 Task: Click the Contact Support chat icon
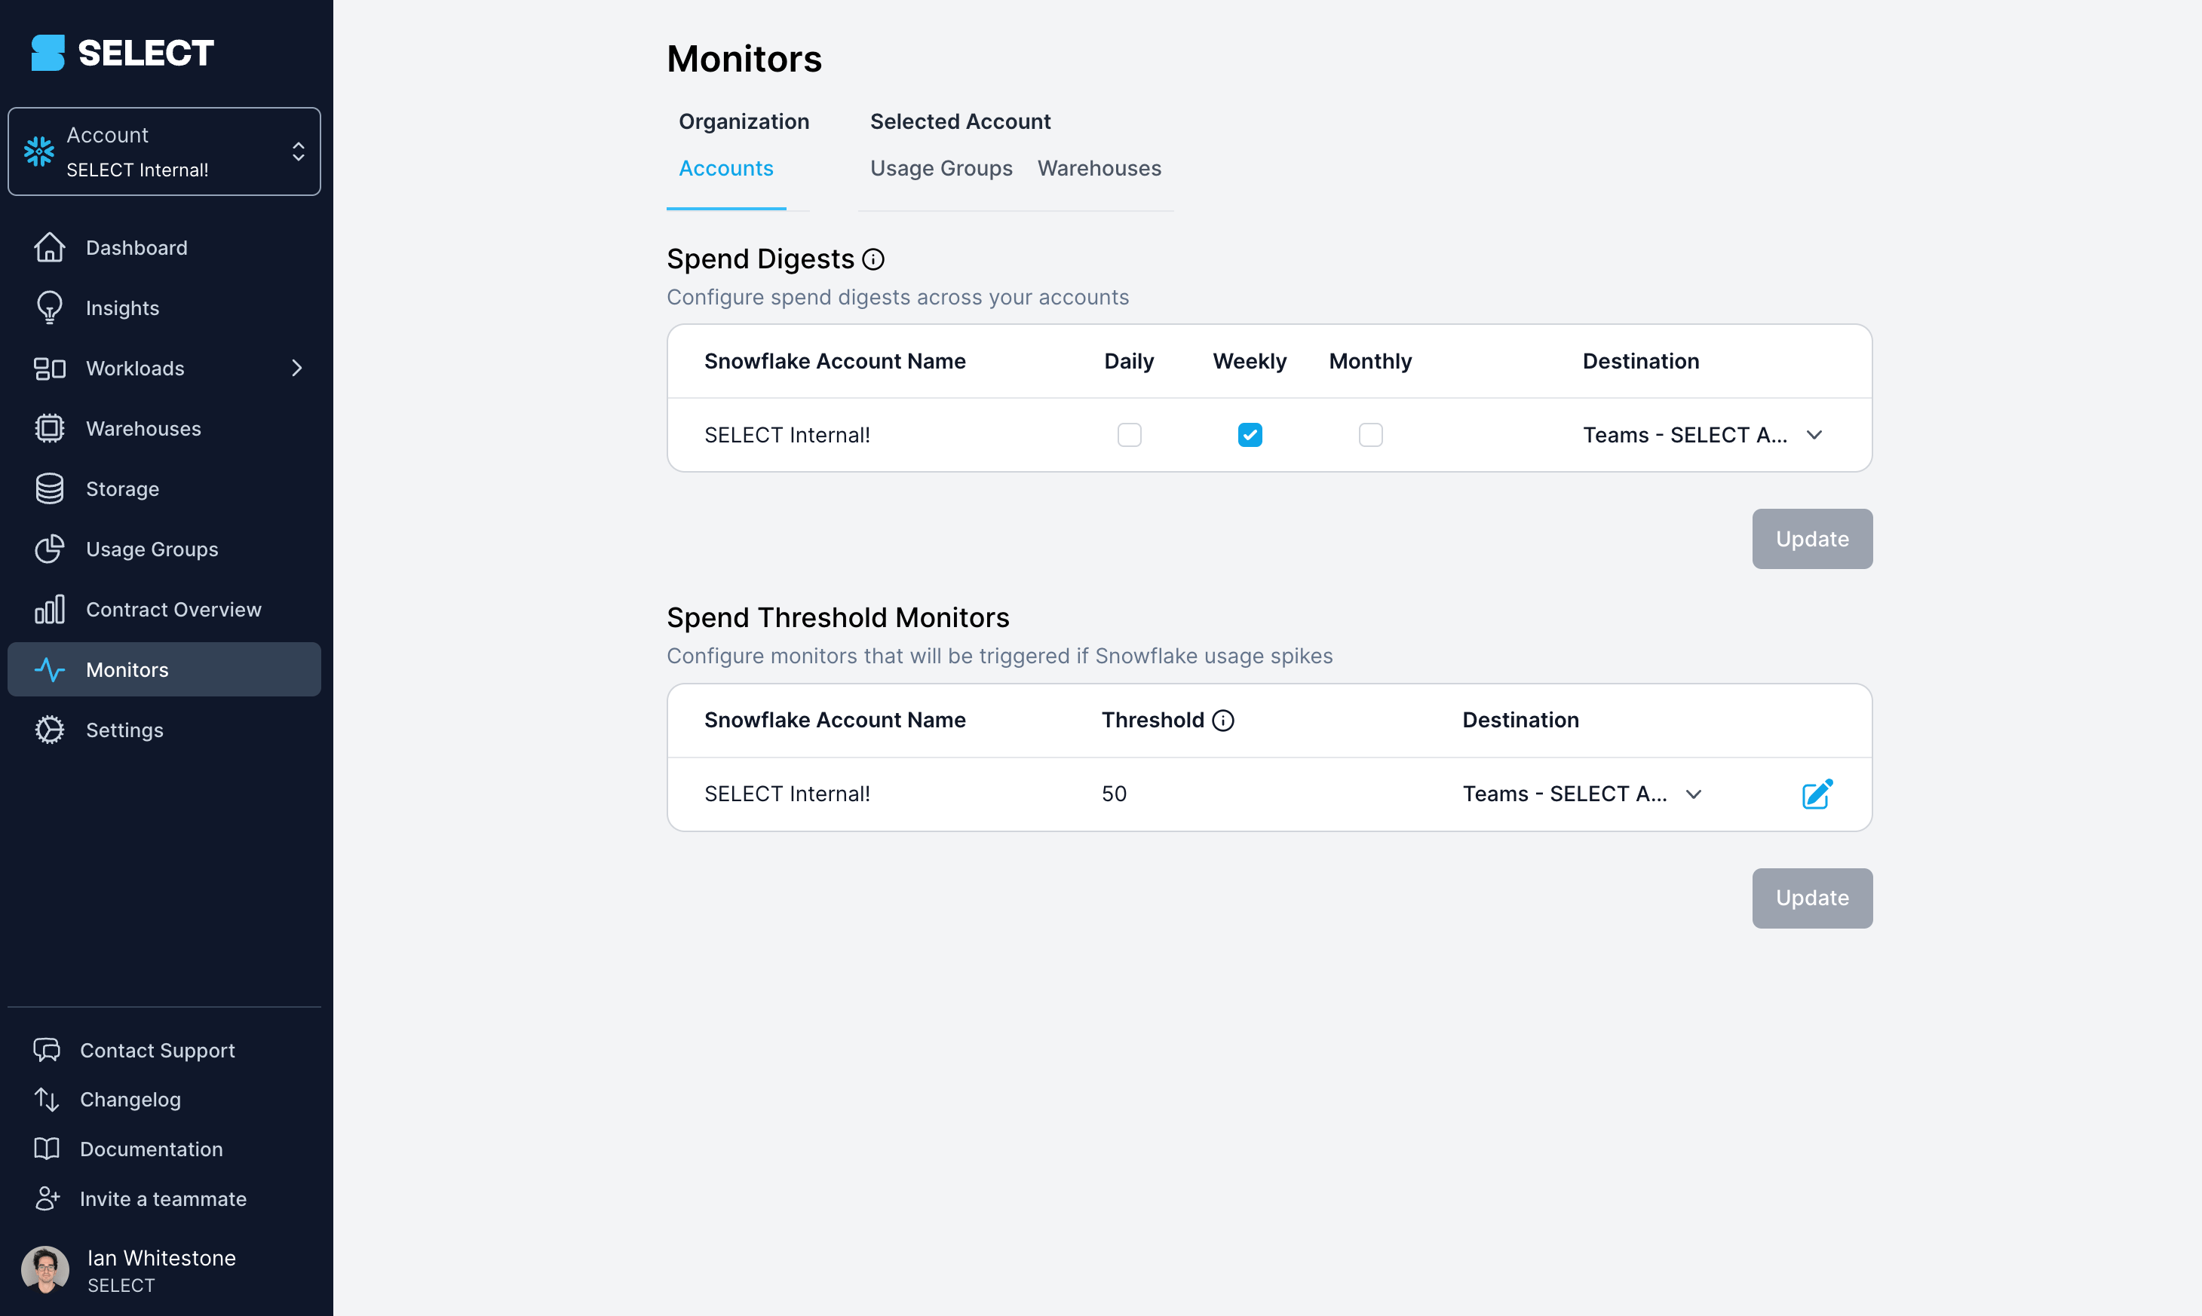coord(46,1050)
